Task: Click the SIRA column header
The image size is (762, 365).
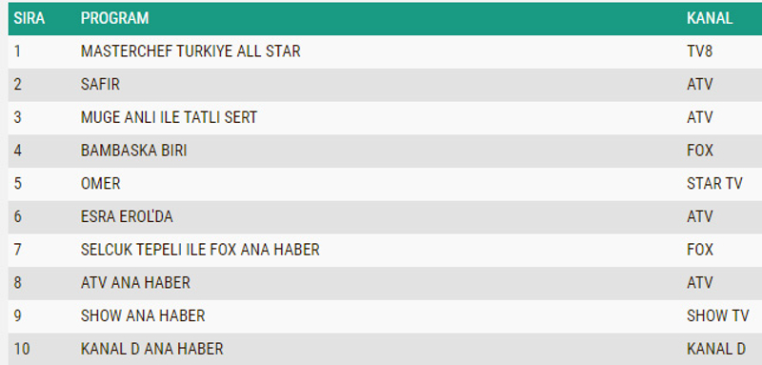Action: pyautogui.click(x=30, y=18)
